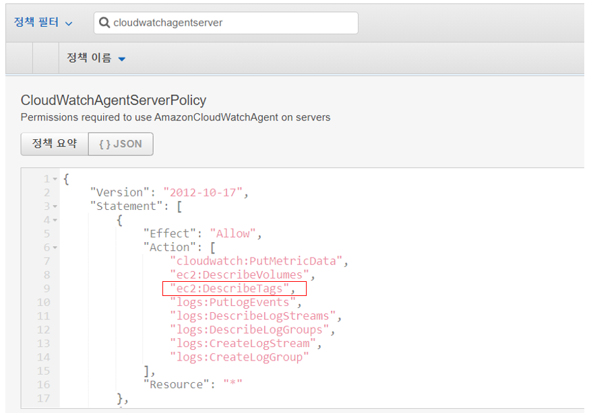This screenshot has width=589, height=413.
Task: Collapse the Statement fold arrow on line 3
Action: (55, 206)
